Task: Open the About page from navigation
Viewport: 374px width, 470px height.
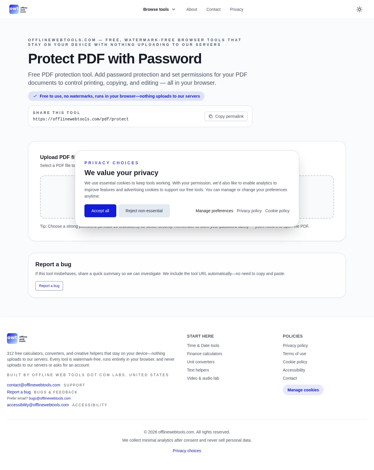Action: (192, 9)
